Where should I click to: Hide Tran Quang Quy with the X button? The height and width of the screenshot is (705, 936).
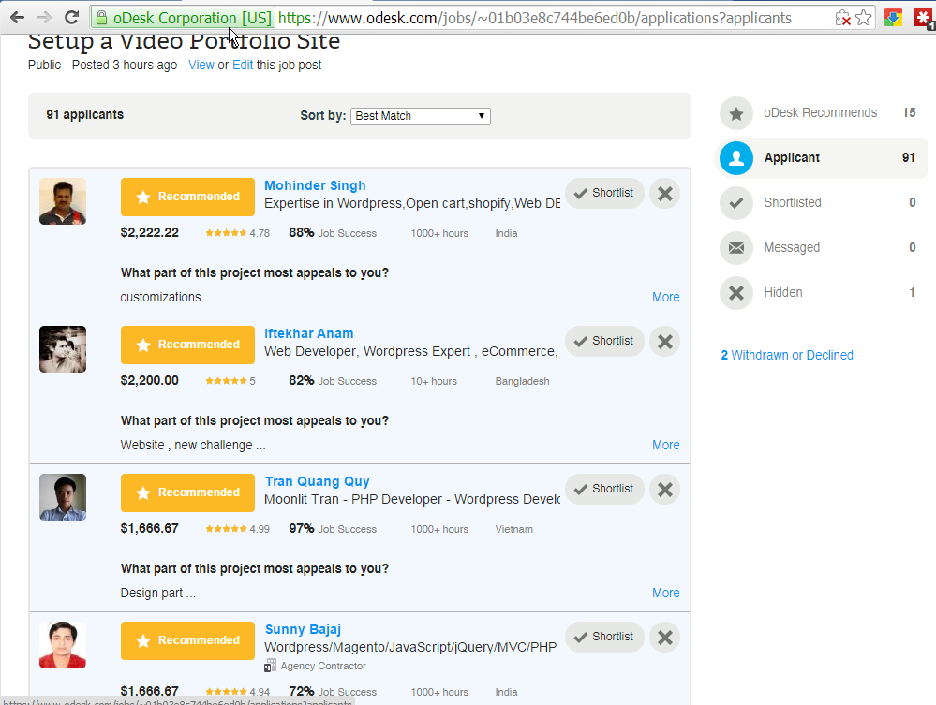point(665,489)
